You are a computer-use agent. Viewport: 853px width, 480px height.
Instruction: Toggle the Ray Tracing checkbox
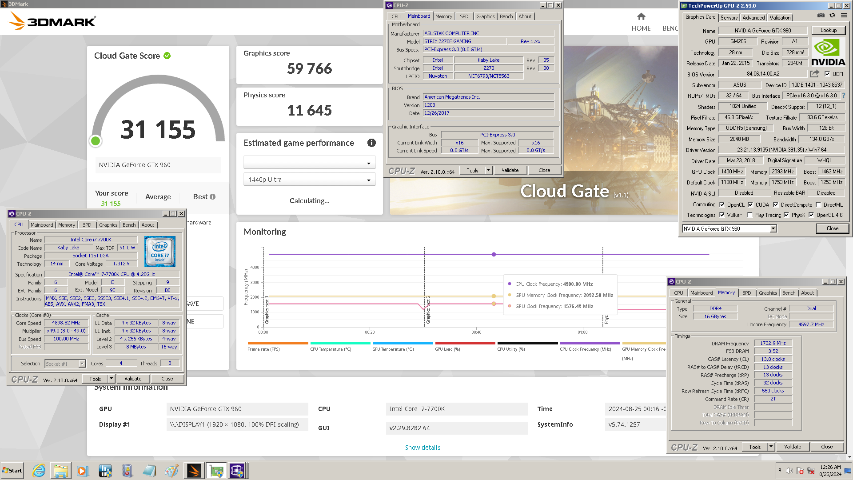750,215
